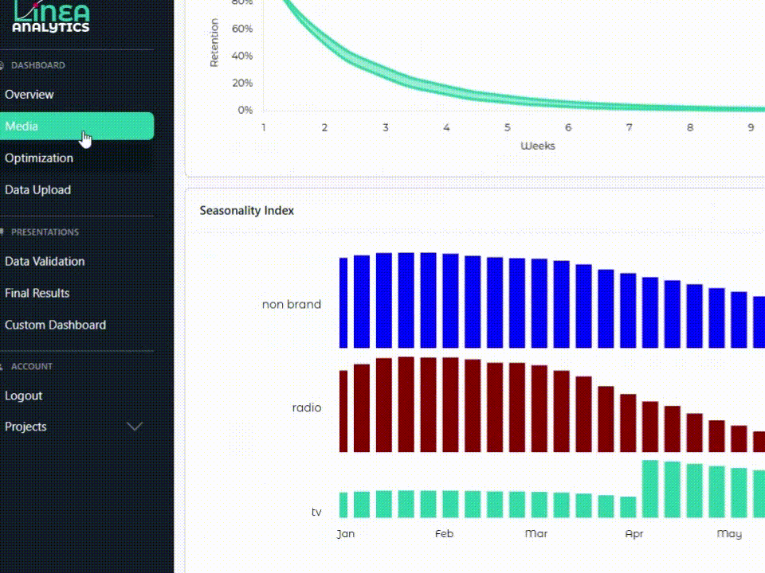Open Custom Dashboard from sidebar
Screen dimensions: 765x573
[55, 325]
